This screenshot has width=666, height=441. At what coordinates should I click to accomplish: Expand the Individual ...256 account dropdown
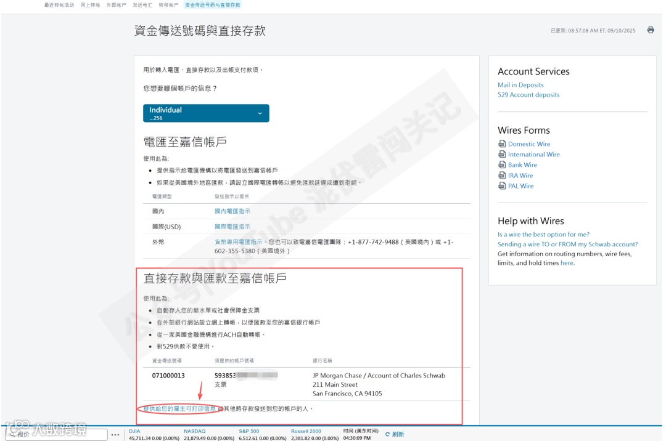[x=206, y=113]
